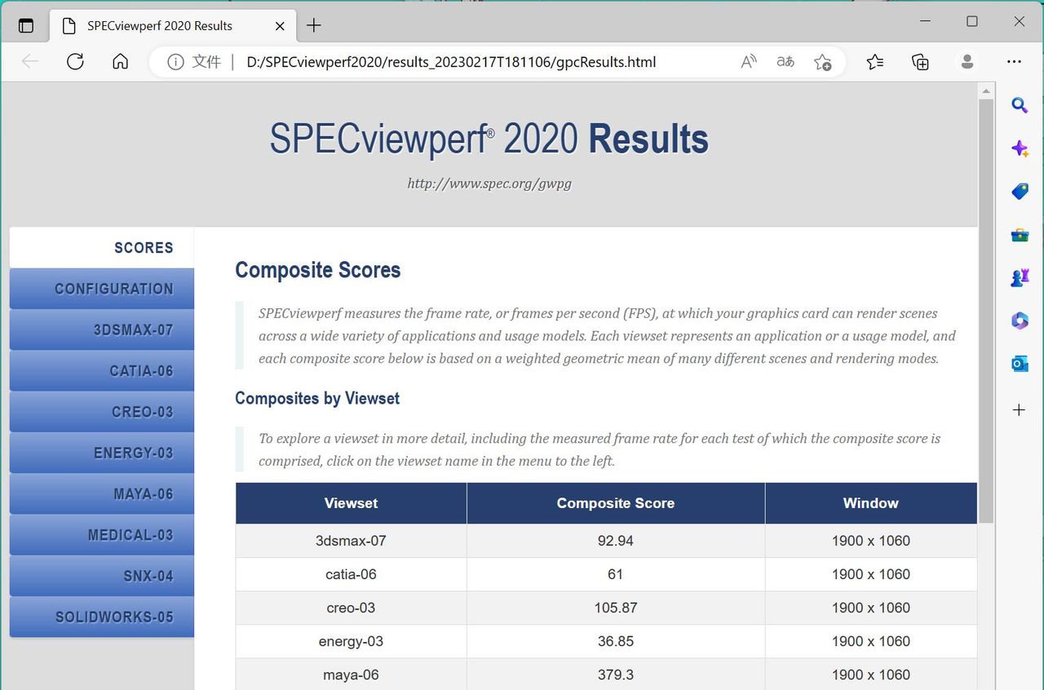Add a new sidebar app
Image resolution: width=1044 pixels, height=690 pixels.
point(1020,409)
